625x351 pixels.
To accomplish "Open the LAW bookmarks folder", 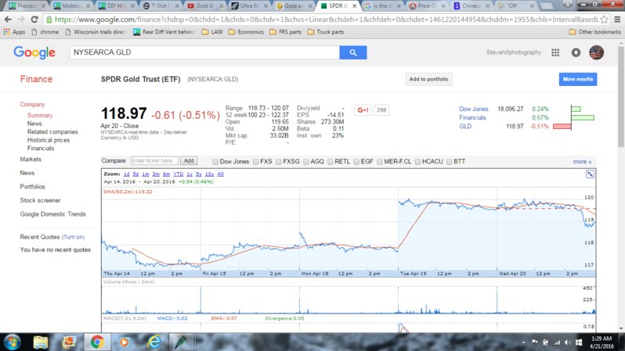I will tap(212, 32).
